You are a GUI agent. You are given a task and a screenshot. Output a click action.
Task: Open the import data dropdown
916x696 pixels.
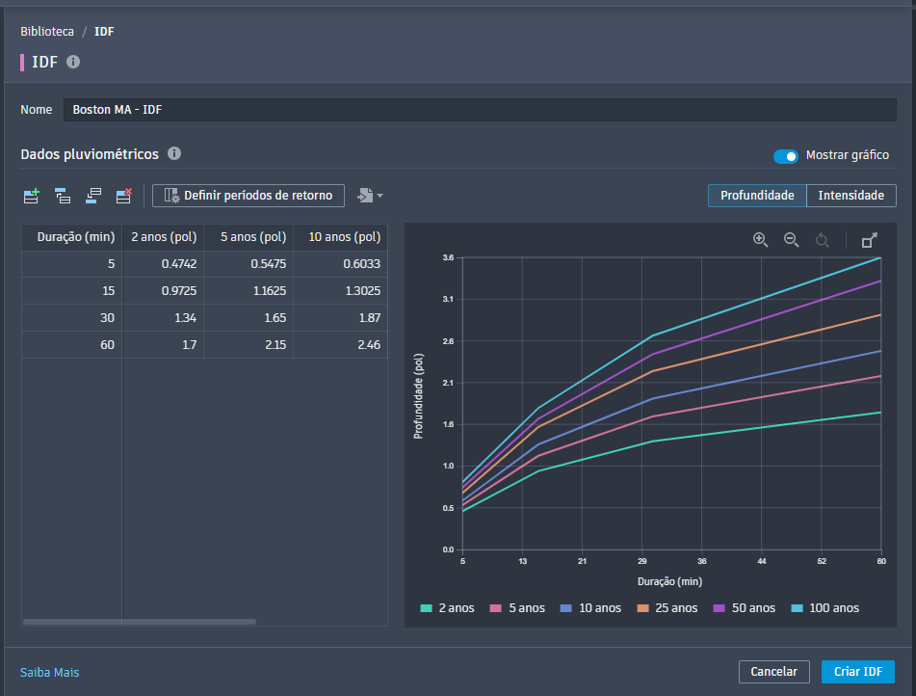pyautogui.click(x=370, y=196)
